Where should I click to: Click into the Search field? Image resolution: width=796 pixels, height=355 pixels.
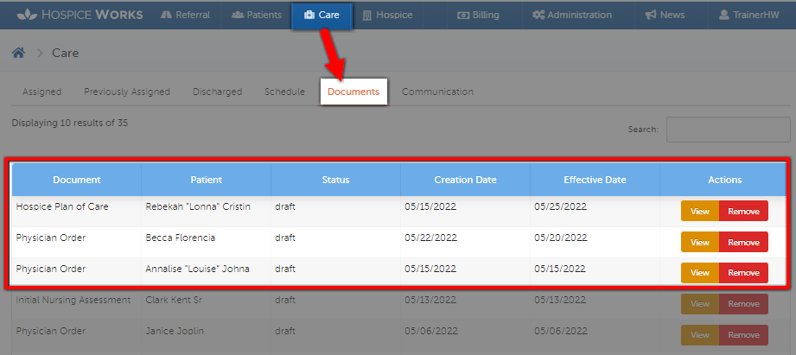click(728, 130)
